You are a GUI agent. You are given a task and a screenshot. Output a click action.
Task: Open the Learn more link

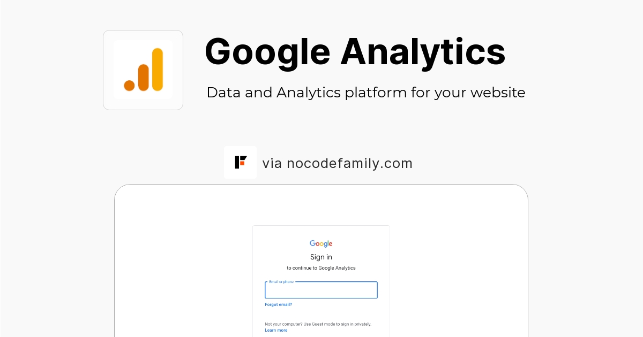coord(276,330)
